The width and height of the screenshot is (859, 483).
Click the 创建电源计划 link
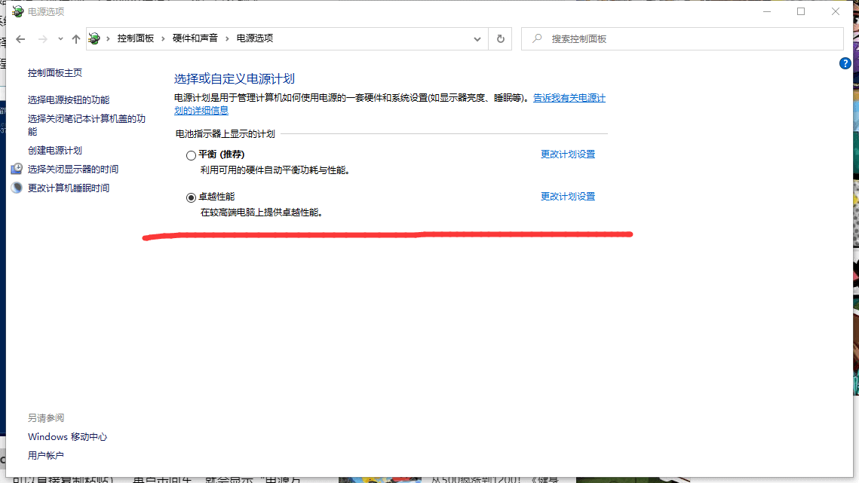click(x=55, y=151)
